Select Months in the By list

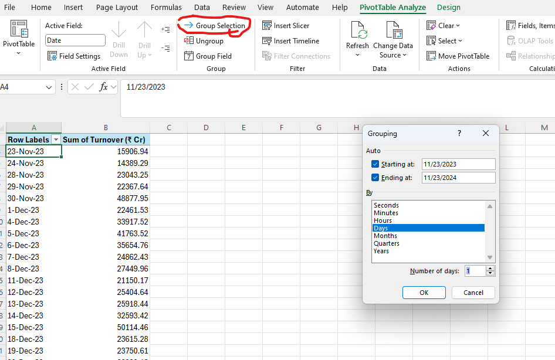(x=385, y=235)
